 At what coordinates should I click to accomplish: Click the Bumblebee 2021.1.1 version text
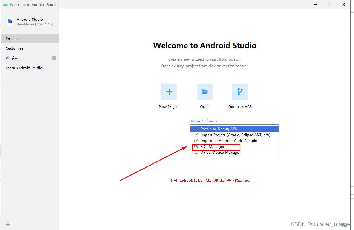[36, 24]
